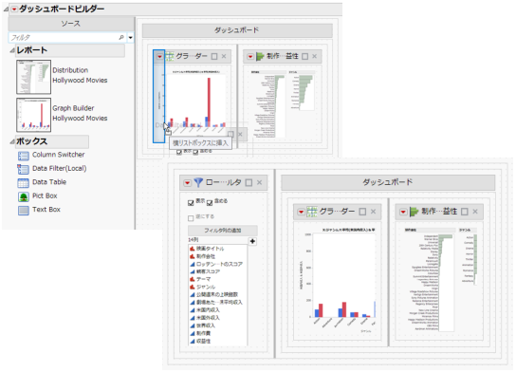Select the Data Filter(Local) box icon
The image size is (516, 372).
click(x=24, y=169)
